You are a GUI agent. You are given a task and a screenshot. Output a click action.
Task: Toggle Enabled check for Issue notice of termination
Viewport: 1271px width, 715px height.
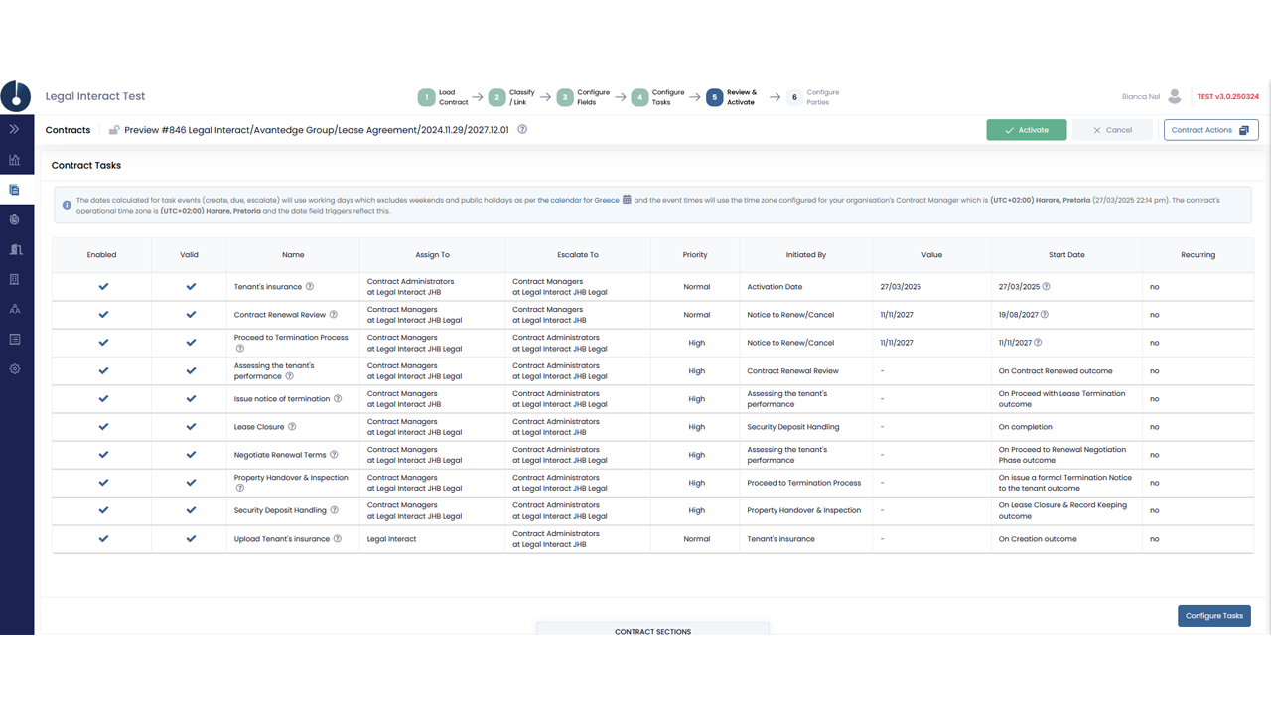pyautogui.click(x=103, y=399)
